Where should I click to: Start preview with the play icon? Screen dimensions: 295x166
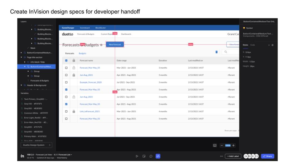click(137, 156)
